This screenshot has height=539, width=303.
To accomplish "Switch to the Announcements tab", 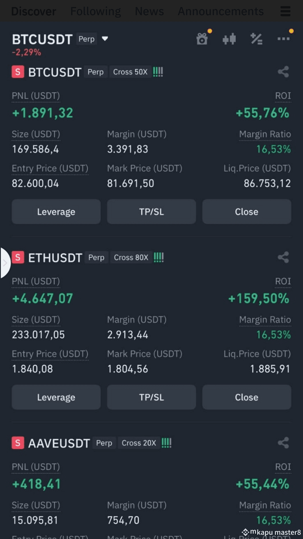I will tap(221, 11).
